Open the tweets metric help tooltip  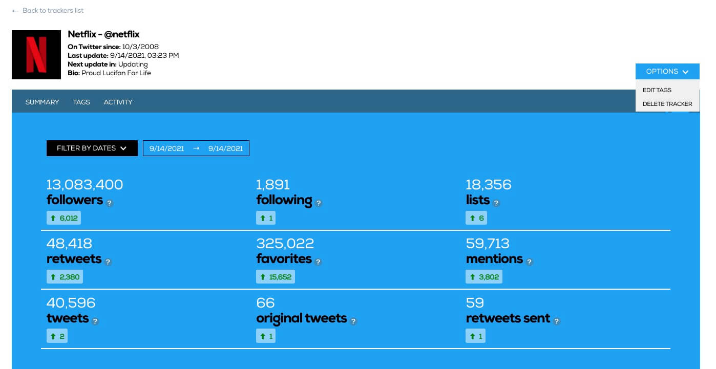(x=95, y=321)
